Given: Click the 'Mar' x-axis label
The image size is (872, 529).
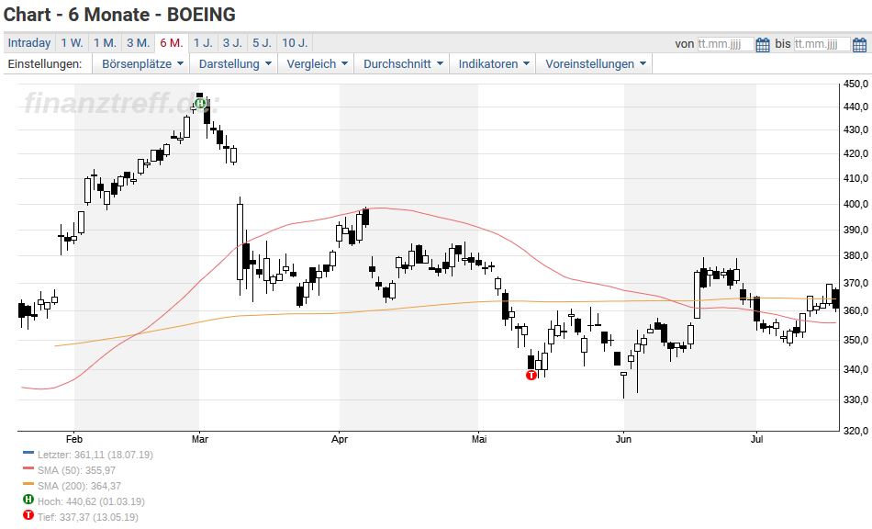Looking at the screenshot, I should [200, 439].
